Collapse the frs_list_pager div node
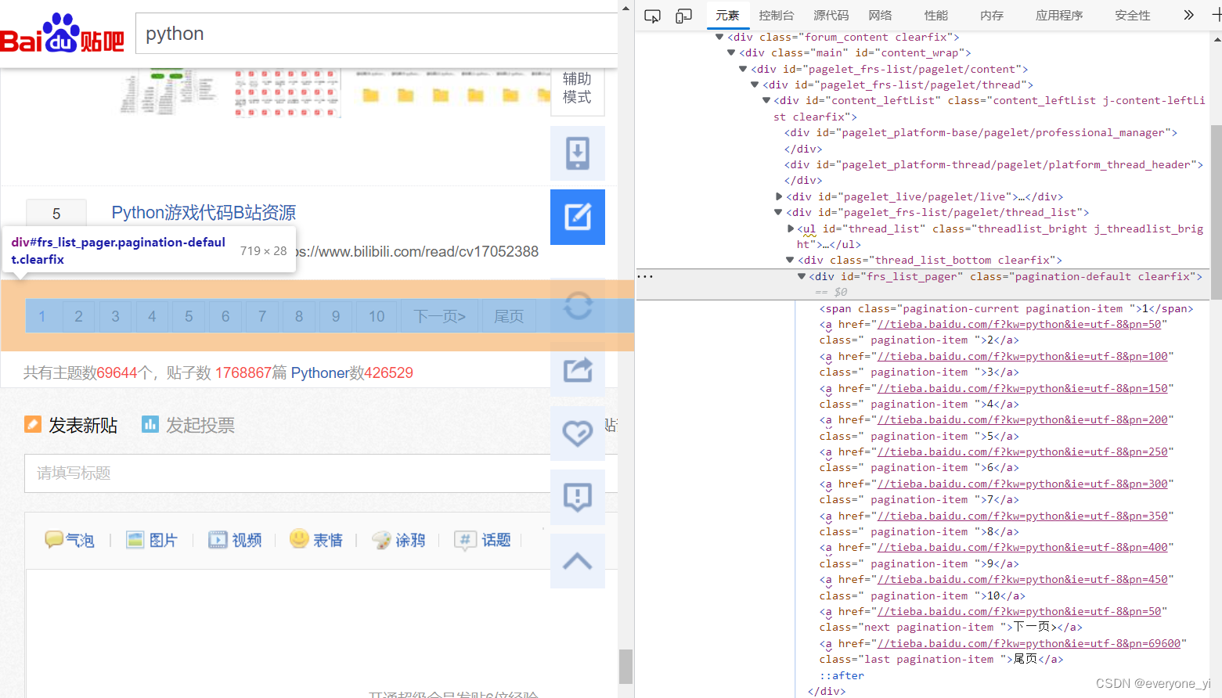 802,276
